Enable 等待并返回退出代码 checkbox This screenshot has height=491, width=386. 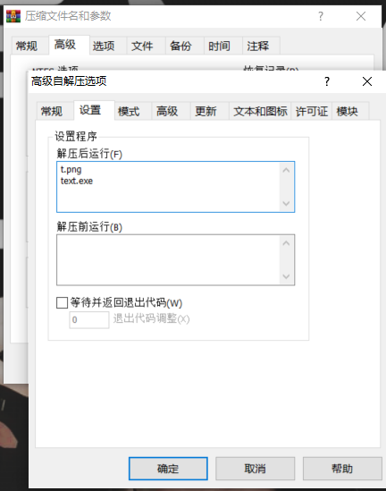(x=62, y=303)
